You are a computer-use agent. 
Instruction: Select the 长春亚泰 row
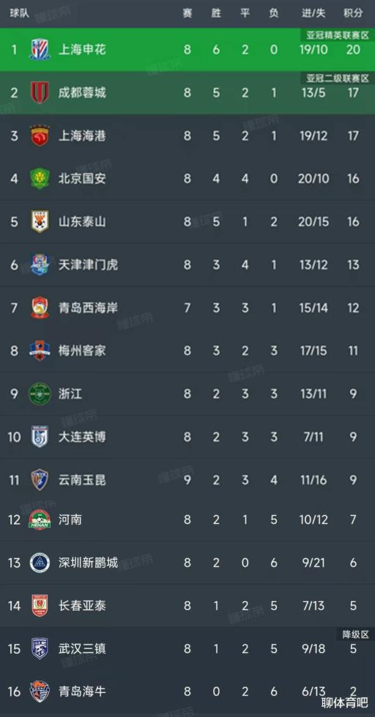coord(187,606)
